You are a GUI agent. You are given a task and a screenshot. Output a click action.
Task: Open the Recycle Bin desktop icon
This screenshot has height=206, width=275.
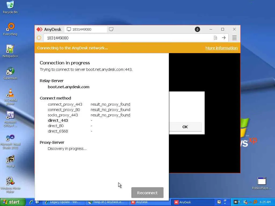tap(10, 7)
